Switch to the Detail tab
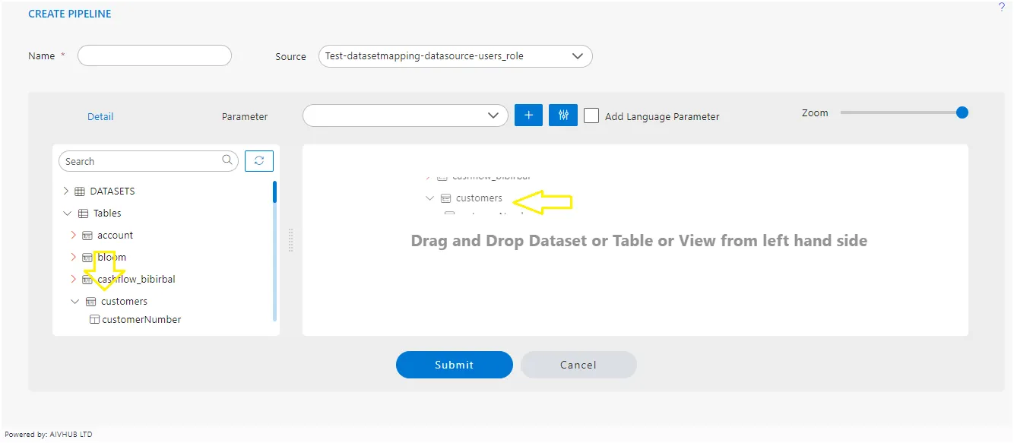This screenshot has width=1014, height=443. 100,116
